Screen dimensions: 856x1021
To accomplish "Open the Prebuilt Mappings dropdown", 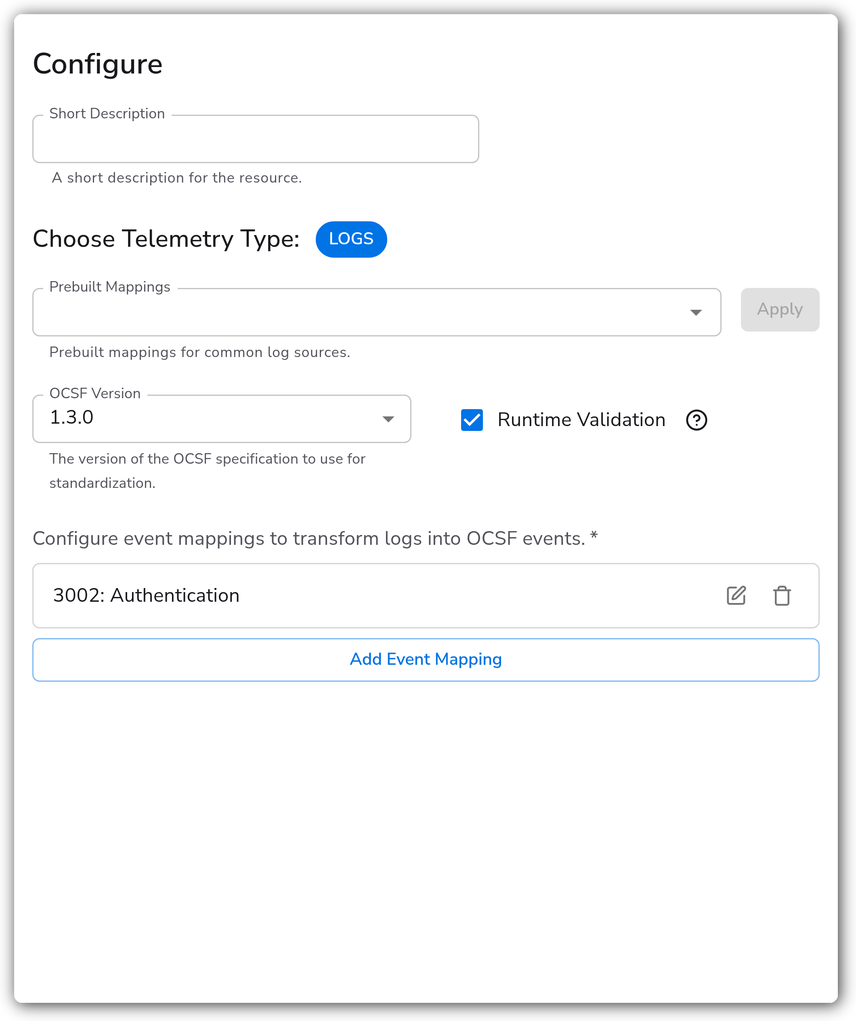I will pyautogui.click(x=377, y=312).
